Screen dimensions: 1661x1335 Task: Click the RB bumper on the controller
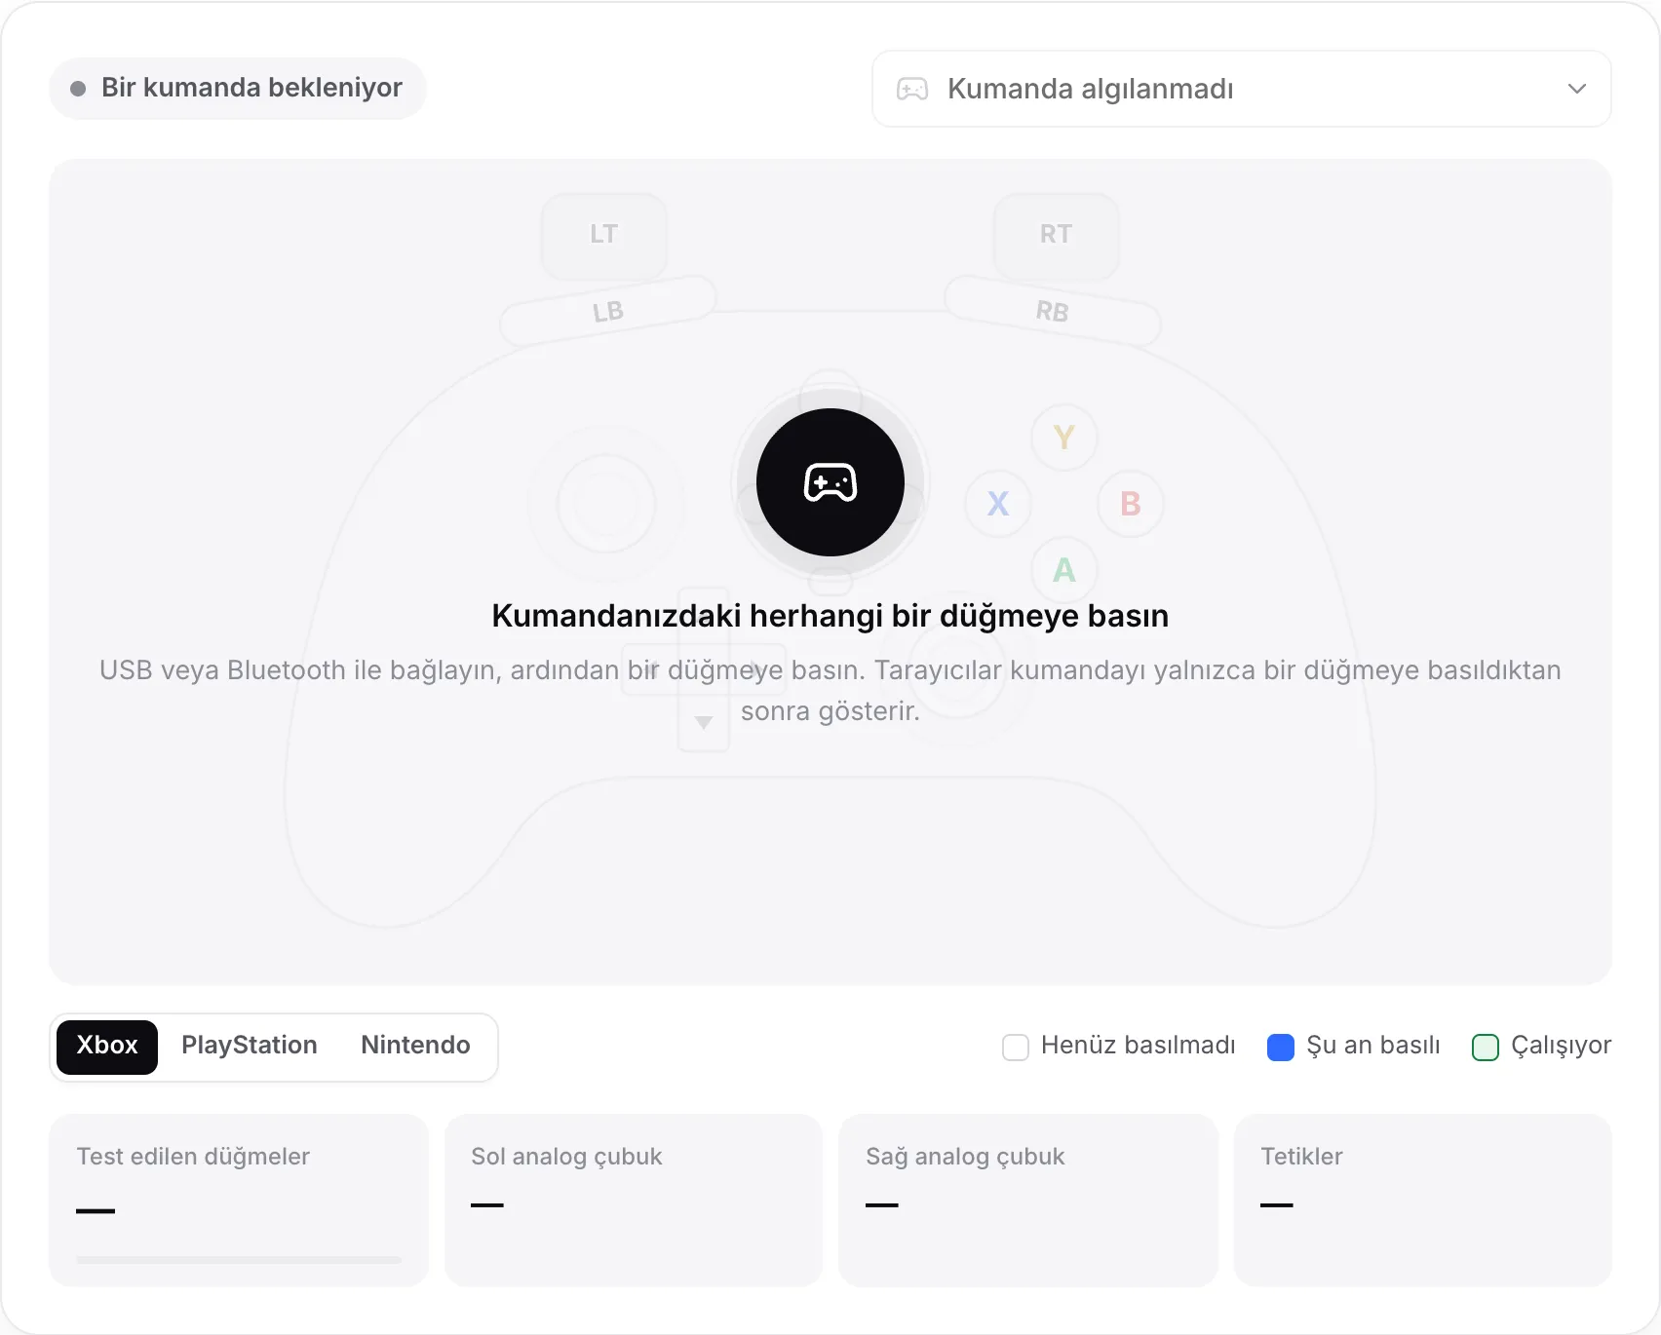coord(1053,311)
